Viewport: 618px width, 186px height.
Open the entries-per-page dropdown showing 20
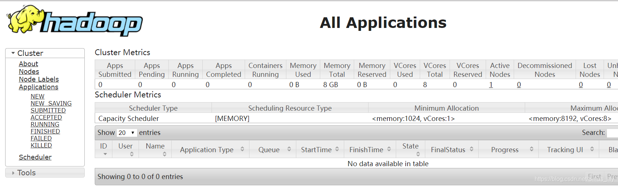[127, 133]
